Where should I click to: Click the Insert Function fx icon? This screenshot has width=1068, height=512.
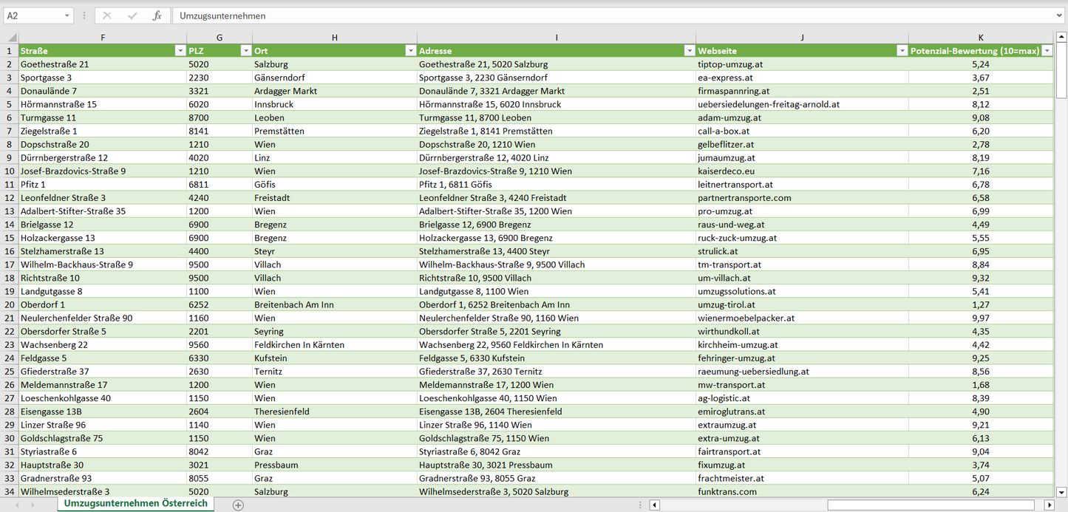157,16
